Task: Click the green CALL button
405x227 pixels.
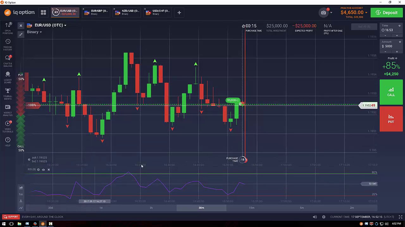Action: [x=391, y=92]
